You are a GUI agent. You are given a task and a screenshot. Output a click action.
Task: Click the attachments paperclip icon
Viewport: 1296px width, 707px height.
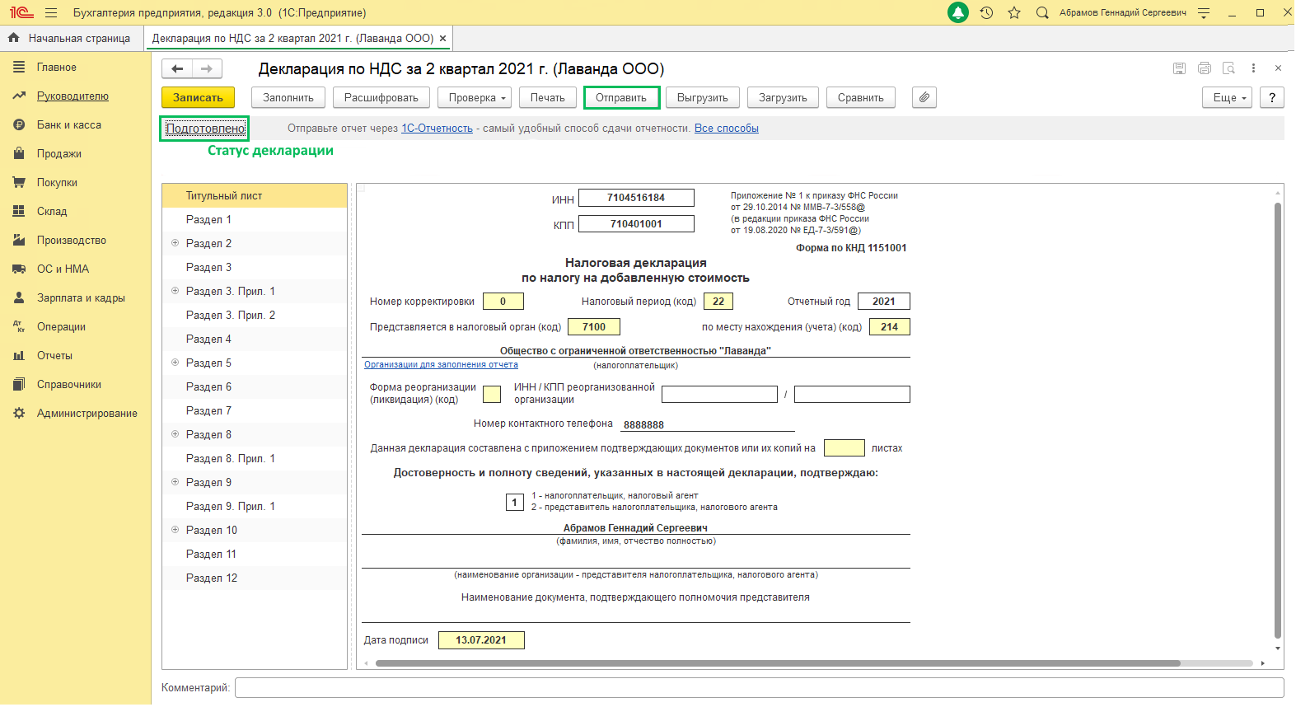pyautogui.click(x=924, y=97)
